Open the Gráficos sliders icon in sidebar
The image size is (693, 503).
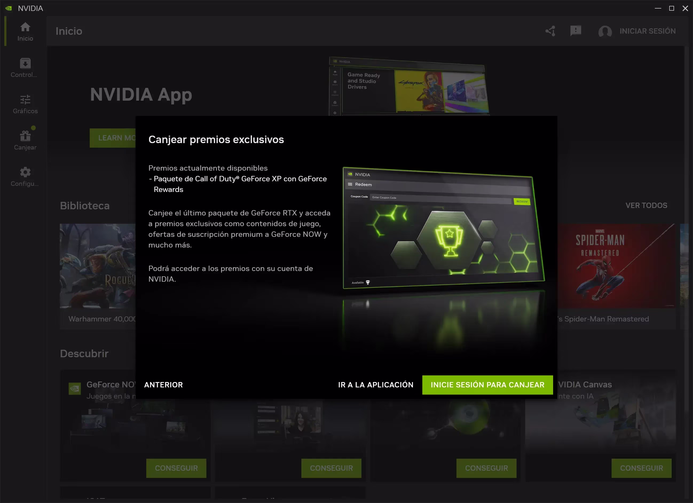pos(25,100)
